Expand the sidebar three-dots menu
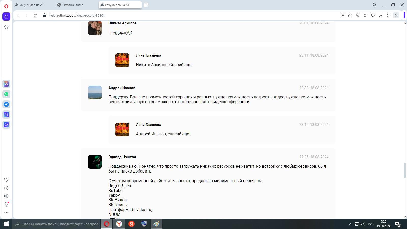This screenshot has height=229, width=407. coord(6,212)
